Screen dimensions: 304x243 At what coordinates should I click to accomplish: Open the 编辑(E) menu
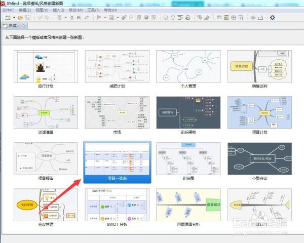click(x=25, y=10)
